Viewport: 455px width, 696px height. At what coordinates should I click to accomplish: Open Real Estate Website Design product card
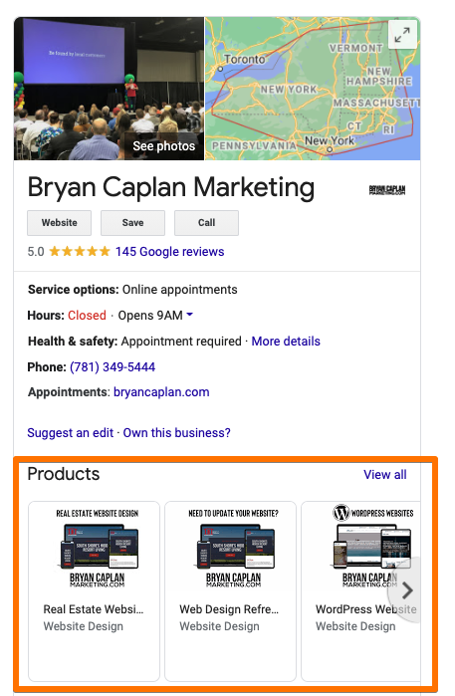pos(95,591)
